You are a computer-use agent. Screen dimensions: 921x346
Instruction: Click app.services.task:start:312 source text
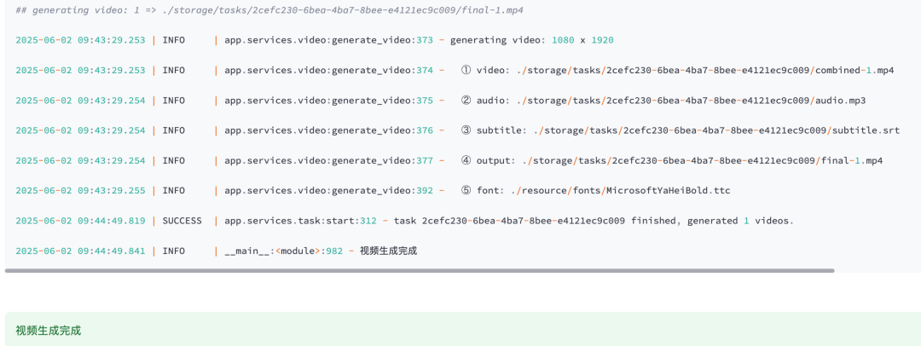coord(301,221)
